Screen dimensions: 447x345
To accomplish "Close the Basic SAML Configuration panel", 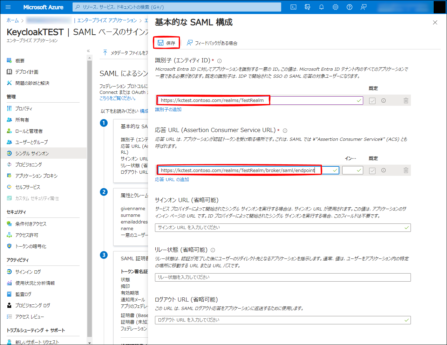I will pos(435,22).
